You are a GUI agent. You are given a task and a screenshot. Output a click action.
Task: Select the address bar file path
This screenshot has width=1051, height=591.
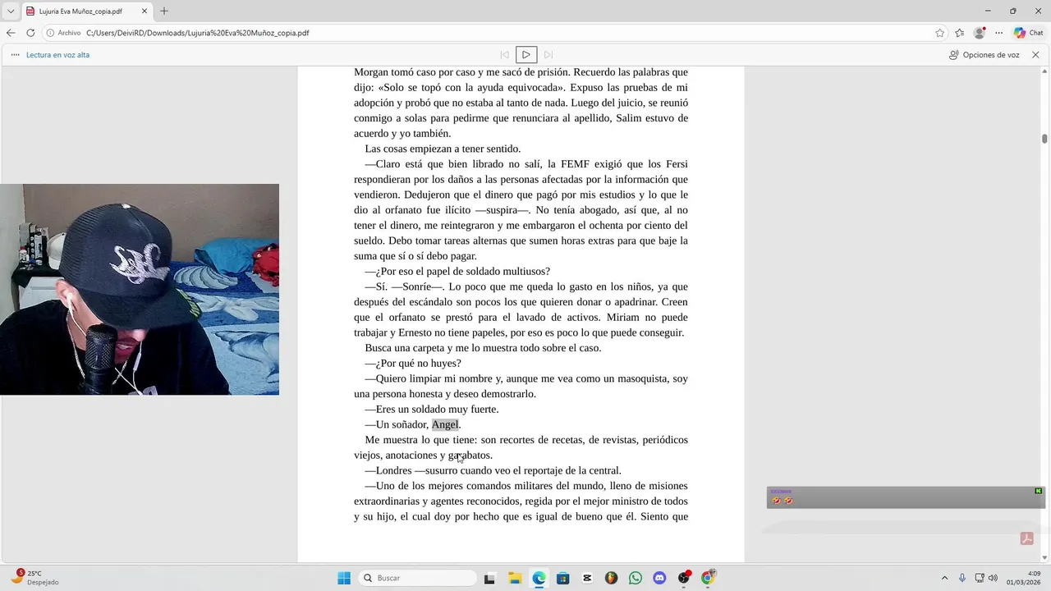click(x=198, y=33)
